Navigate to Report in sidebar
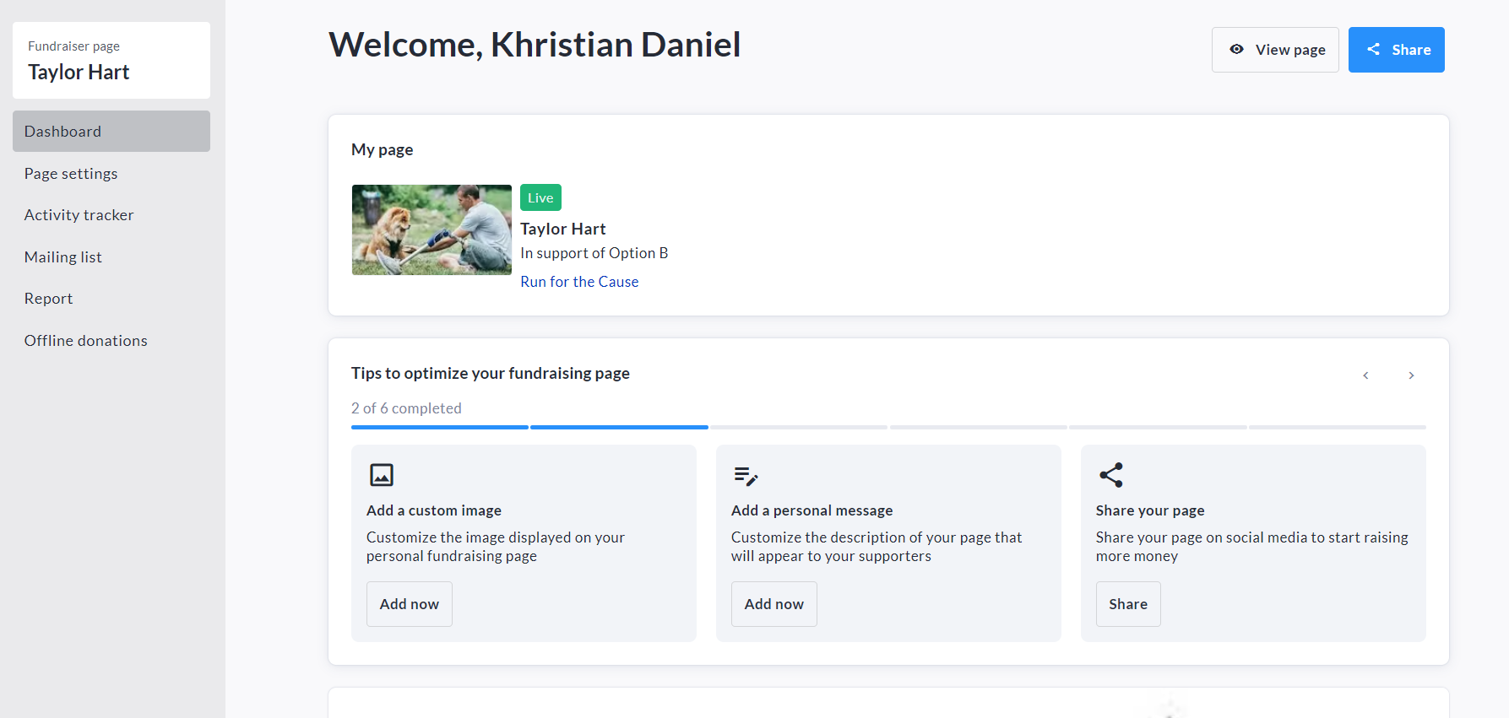Image resolution: width=1509 pixels, height=718 pixels. pos(49,299)
